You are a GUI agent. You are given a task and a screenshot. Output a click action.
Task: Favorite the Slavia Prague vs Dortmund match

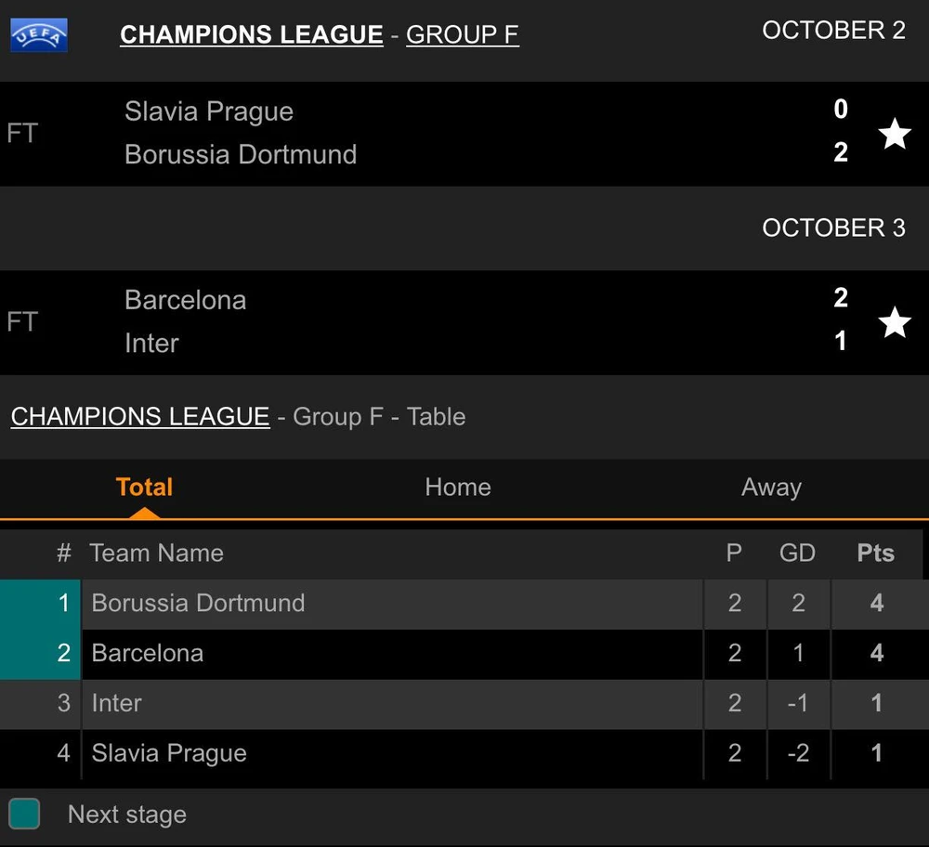894,134
